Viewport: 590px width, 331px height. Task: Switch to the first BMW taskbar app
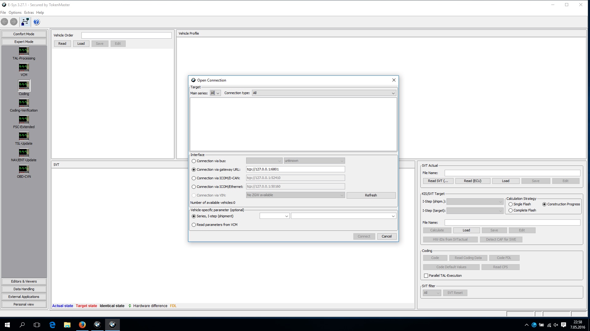coord(97,325)
